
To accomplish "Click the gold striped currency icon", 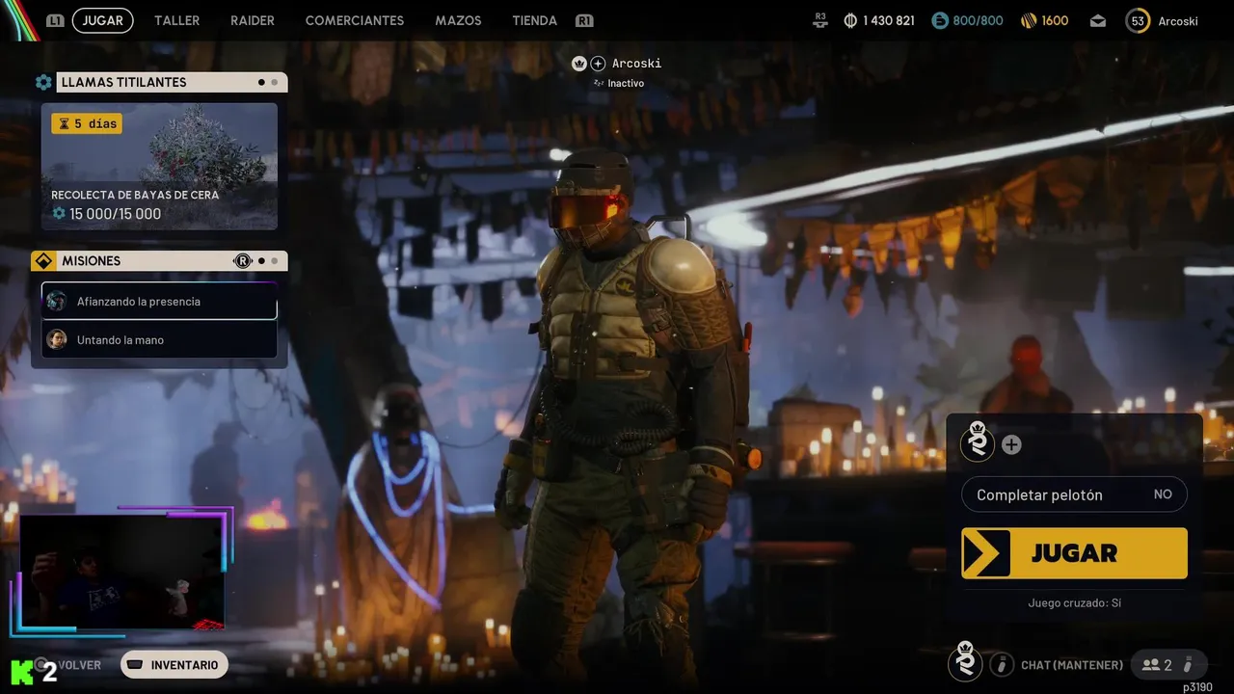I will click(x=1029, y=20).
